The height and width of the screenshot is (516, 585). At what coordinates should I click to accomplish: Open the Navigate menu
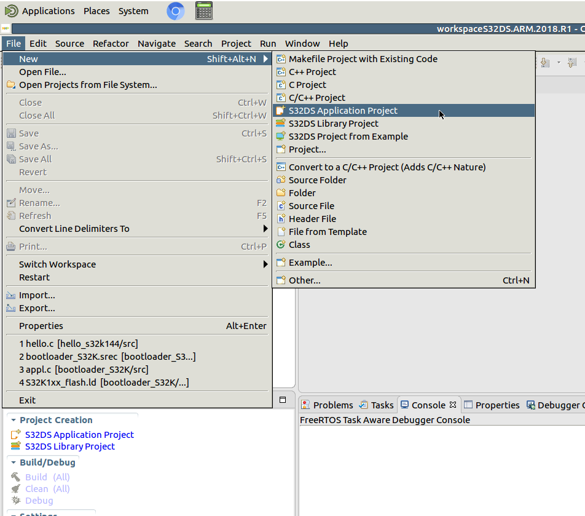(157, 44)
